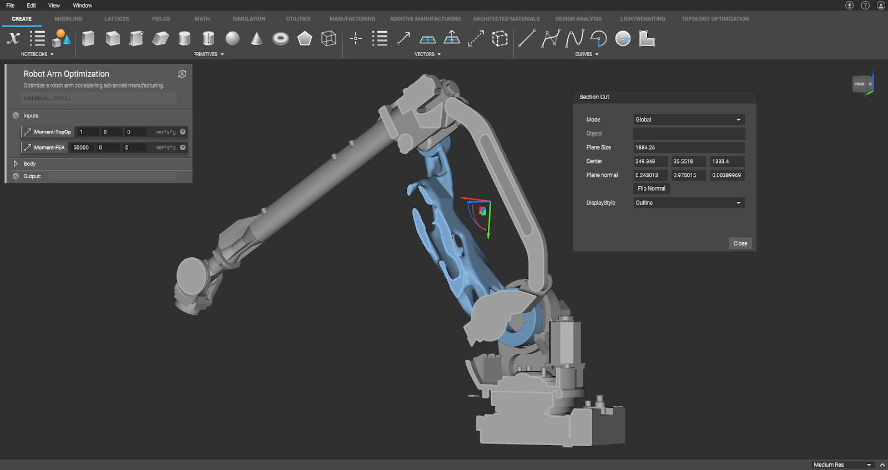Viewport: 888px width, 470px height.
Task: Click the Flip Normal button
Action: tap(652, 188)
